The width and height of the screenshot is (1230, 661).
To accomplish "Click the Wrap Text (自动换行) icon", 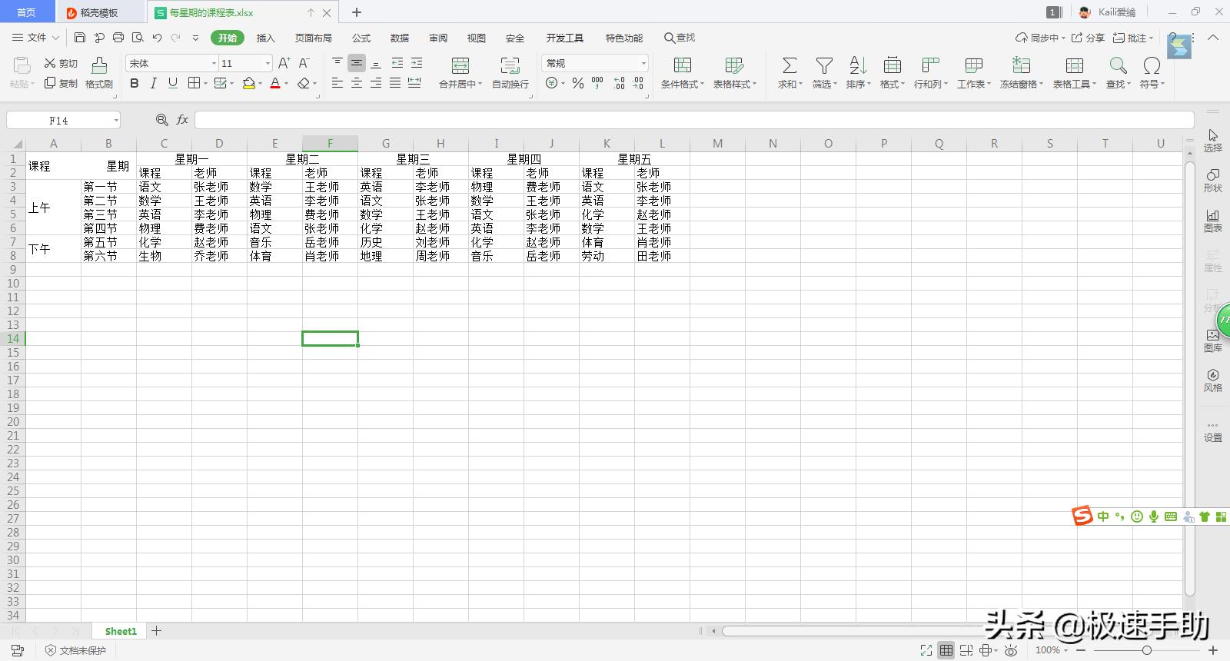I will tap(510, 66).
